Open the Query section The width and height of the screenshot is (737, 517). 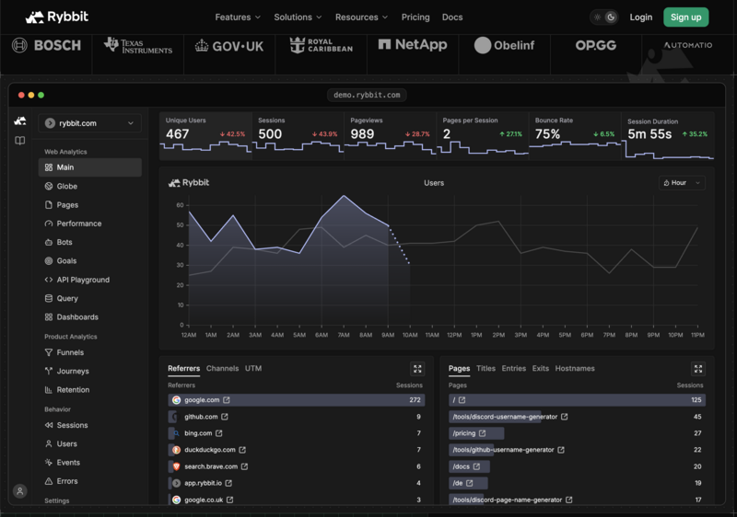(x=89, y=298)
